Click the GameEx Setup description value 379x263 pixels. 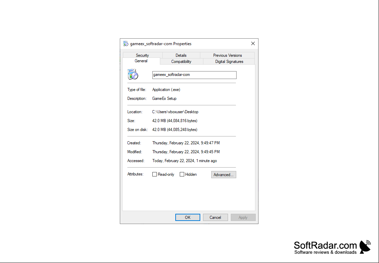(164, 98)
